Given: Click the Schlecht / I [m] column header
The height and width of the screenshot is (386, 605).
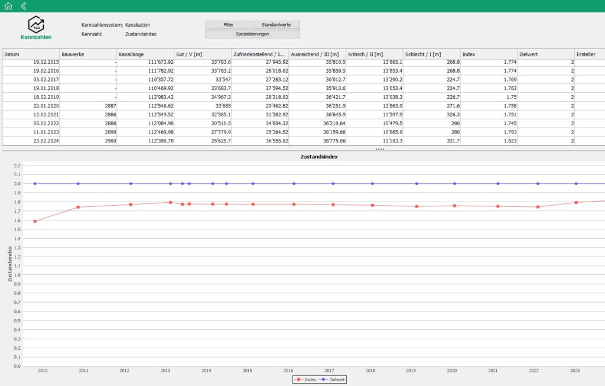Looking at the screenshot, I should 431,54.
